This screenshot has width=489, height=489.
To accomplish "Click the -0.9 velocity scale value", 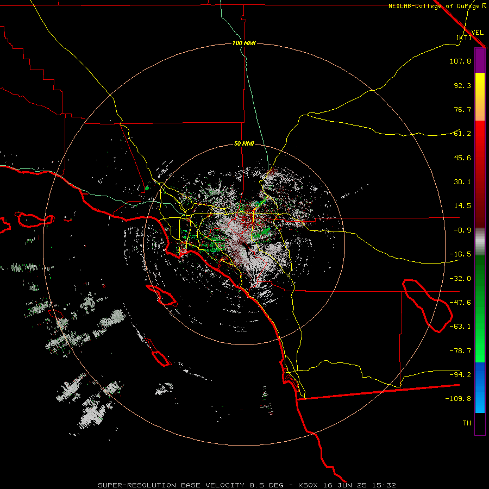I will (x=462, y=230).
